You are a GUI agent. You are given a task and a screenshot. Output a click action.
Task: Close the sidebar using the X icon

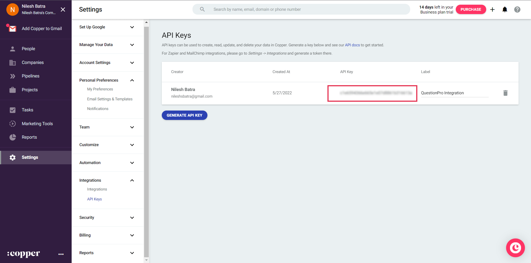(63, 10)
